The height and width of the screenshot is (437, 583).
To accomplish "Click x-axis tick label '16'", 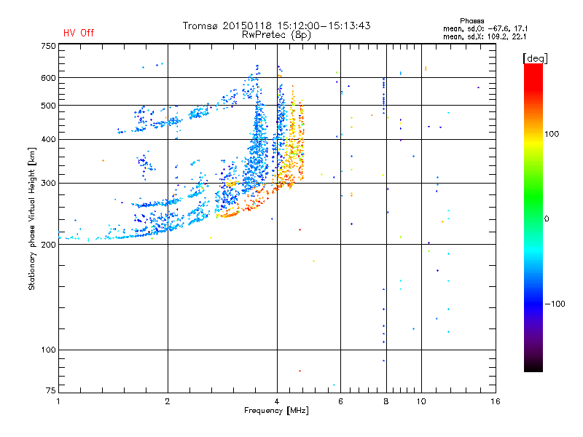I will coord(496,401).
